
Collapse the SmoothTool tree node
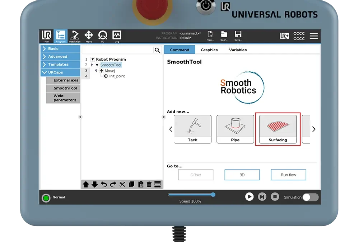(x=97, y=65)
